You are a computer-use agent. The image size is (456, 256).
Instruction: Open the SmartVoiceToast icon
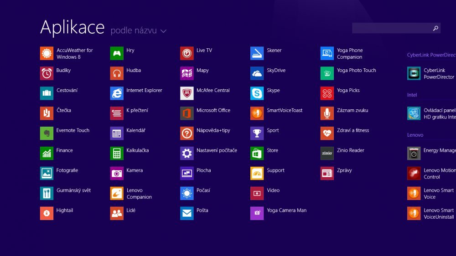pyautogui.click(x=257, y=113)
